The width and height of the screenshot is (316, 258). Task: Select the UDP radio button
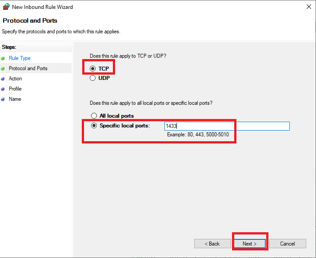(93, 78)
